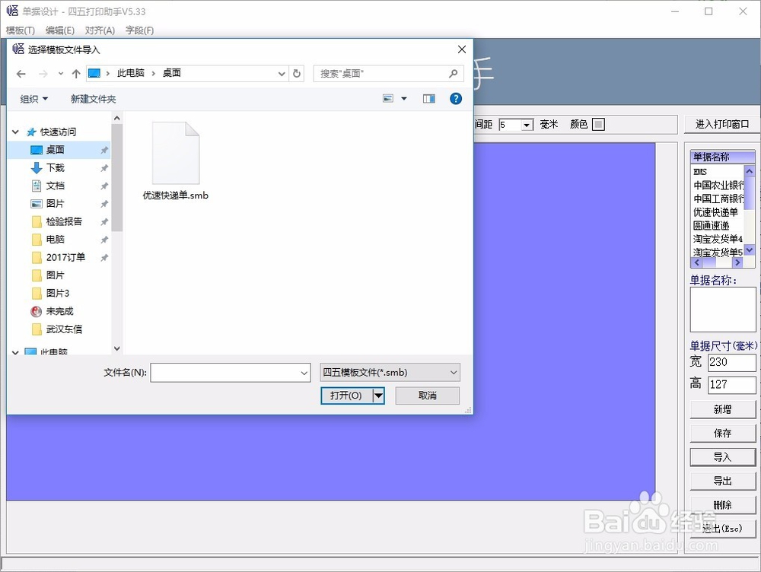This screenshot has width=761, height=572.
Task: Open the 编辑(E) menu
Action: click(59, 30)
